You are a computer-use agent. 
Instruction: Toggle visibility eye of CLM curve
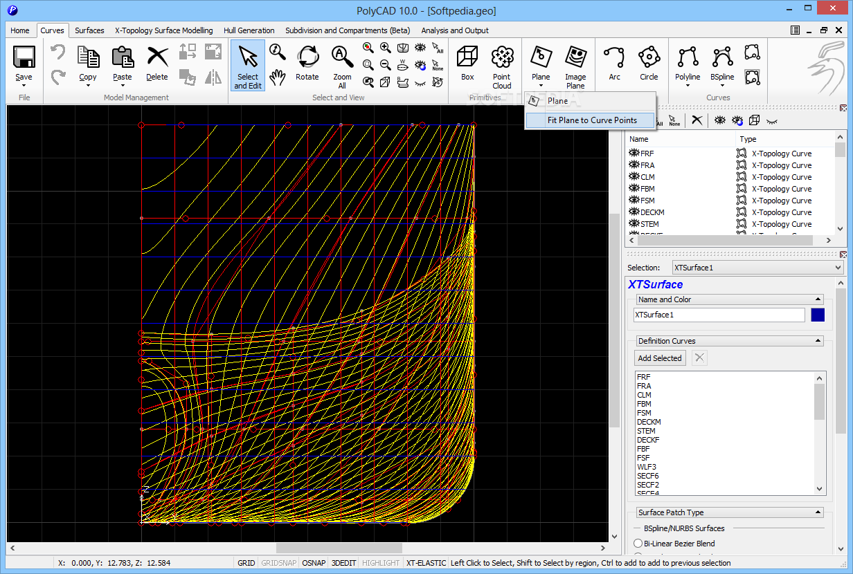tap(634, 177)
